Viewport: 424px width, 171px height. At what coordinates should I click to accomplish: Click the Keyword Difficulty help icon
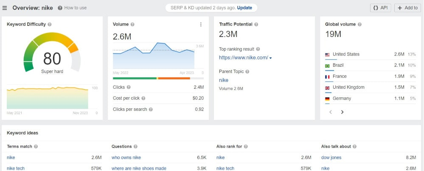click(50, 25)
